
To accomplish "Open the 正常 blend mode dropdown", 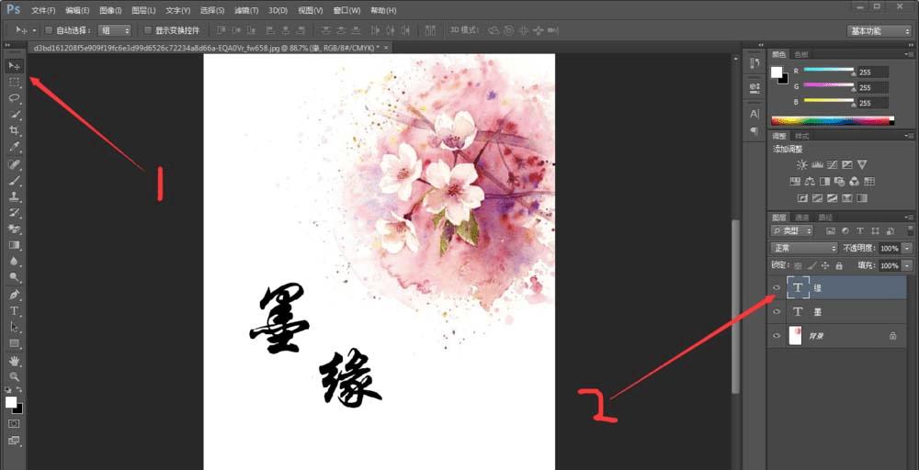I will pyautogui.click(x=804, y=248).
